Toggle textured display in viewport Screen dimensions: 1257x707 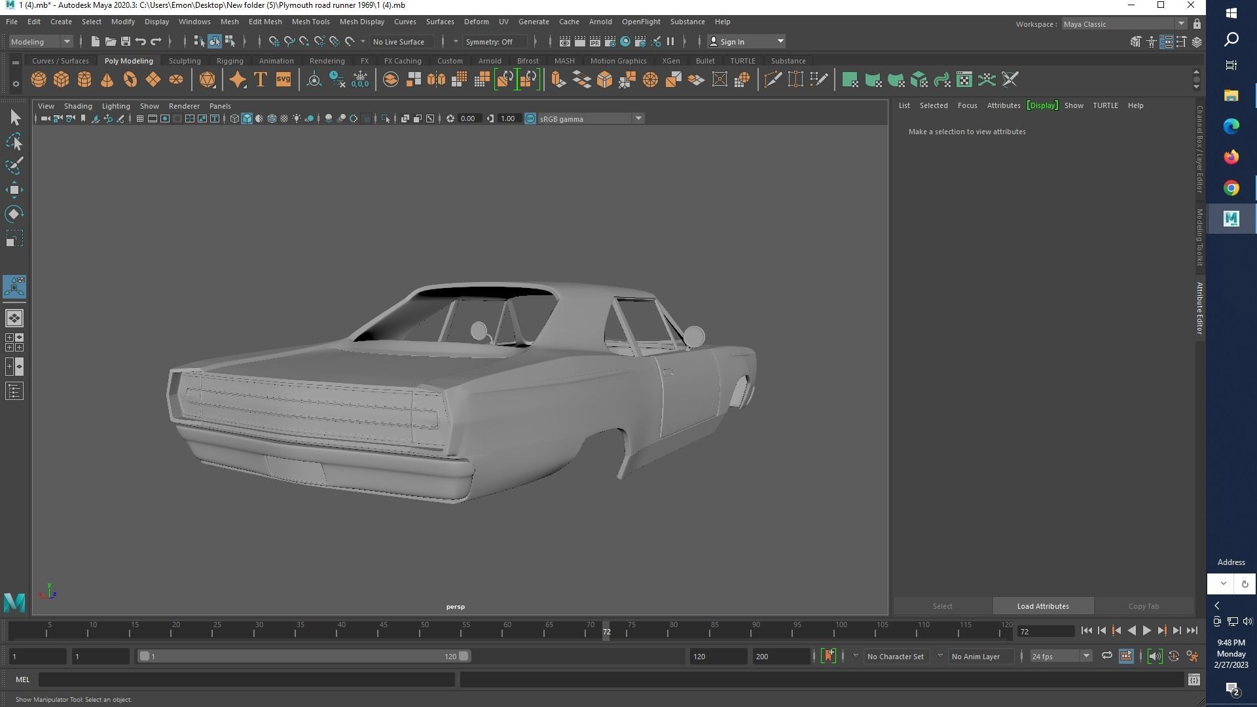284,118
